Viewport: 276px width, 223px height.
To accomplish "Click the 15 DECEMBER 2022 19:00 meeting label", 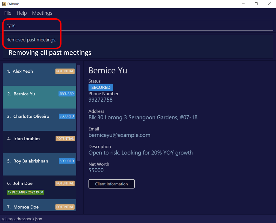I will (25, 192).
